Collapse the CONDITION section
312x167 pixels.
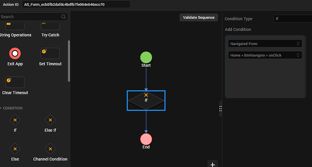coord(1,108)
